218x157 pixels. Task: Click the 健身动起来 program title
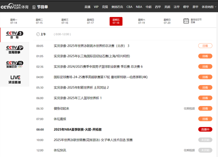click(x=61, y=109)
